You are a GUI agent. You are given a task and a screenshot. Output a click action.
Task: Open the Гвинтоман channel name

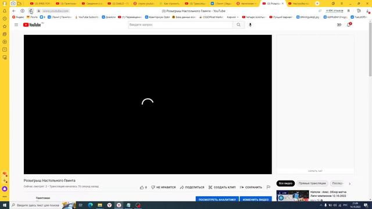pos(43,198)
